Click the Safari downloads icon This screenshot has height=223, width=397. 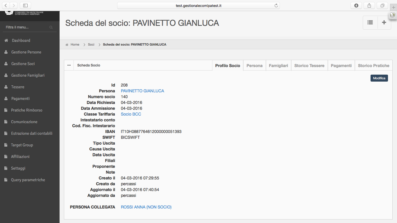click(356, 6)
